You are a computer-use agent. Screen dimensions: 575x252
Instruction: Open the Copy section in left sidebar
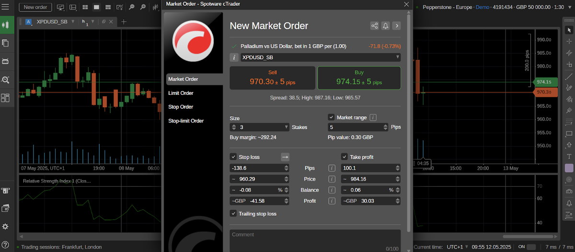(x=6, y=43)
